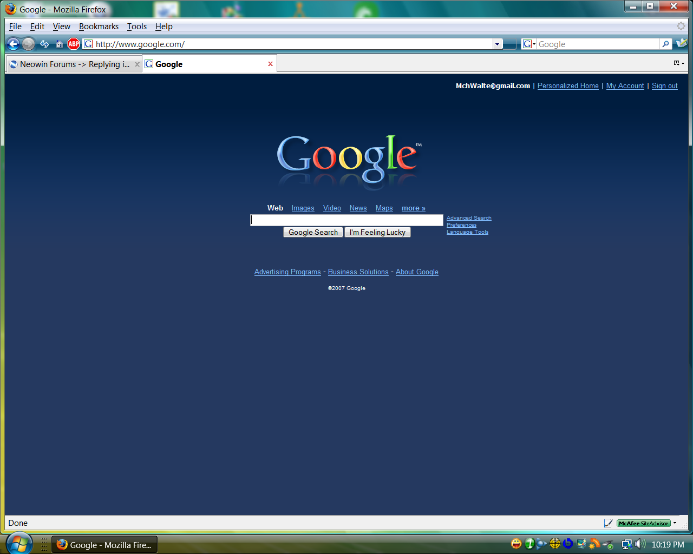The image size is (693, 554).
Task: Open the Maps link
Action: (384, 208)
